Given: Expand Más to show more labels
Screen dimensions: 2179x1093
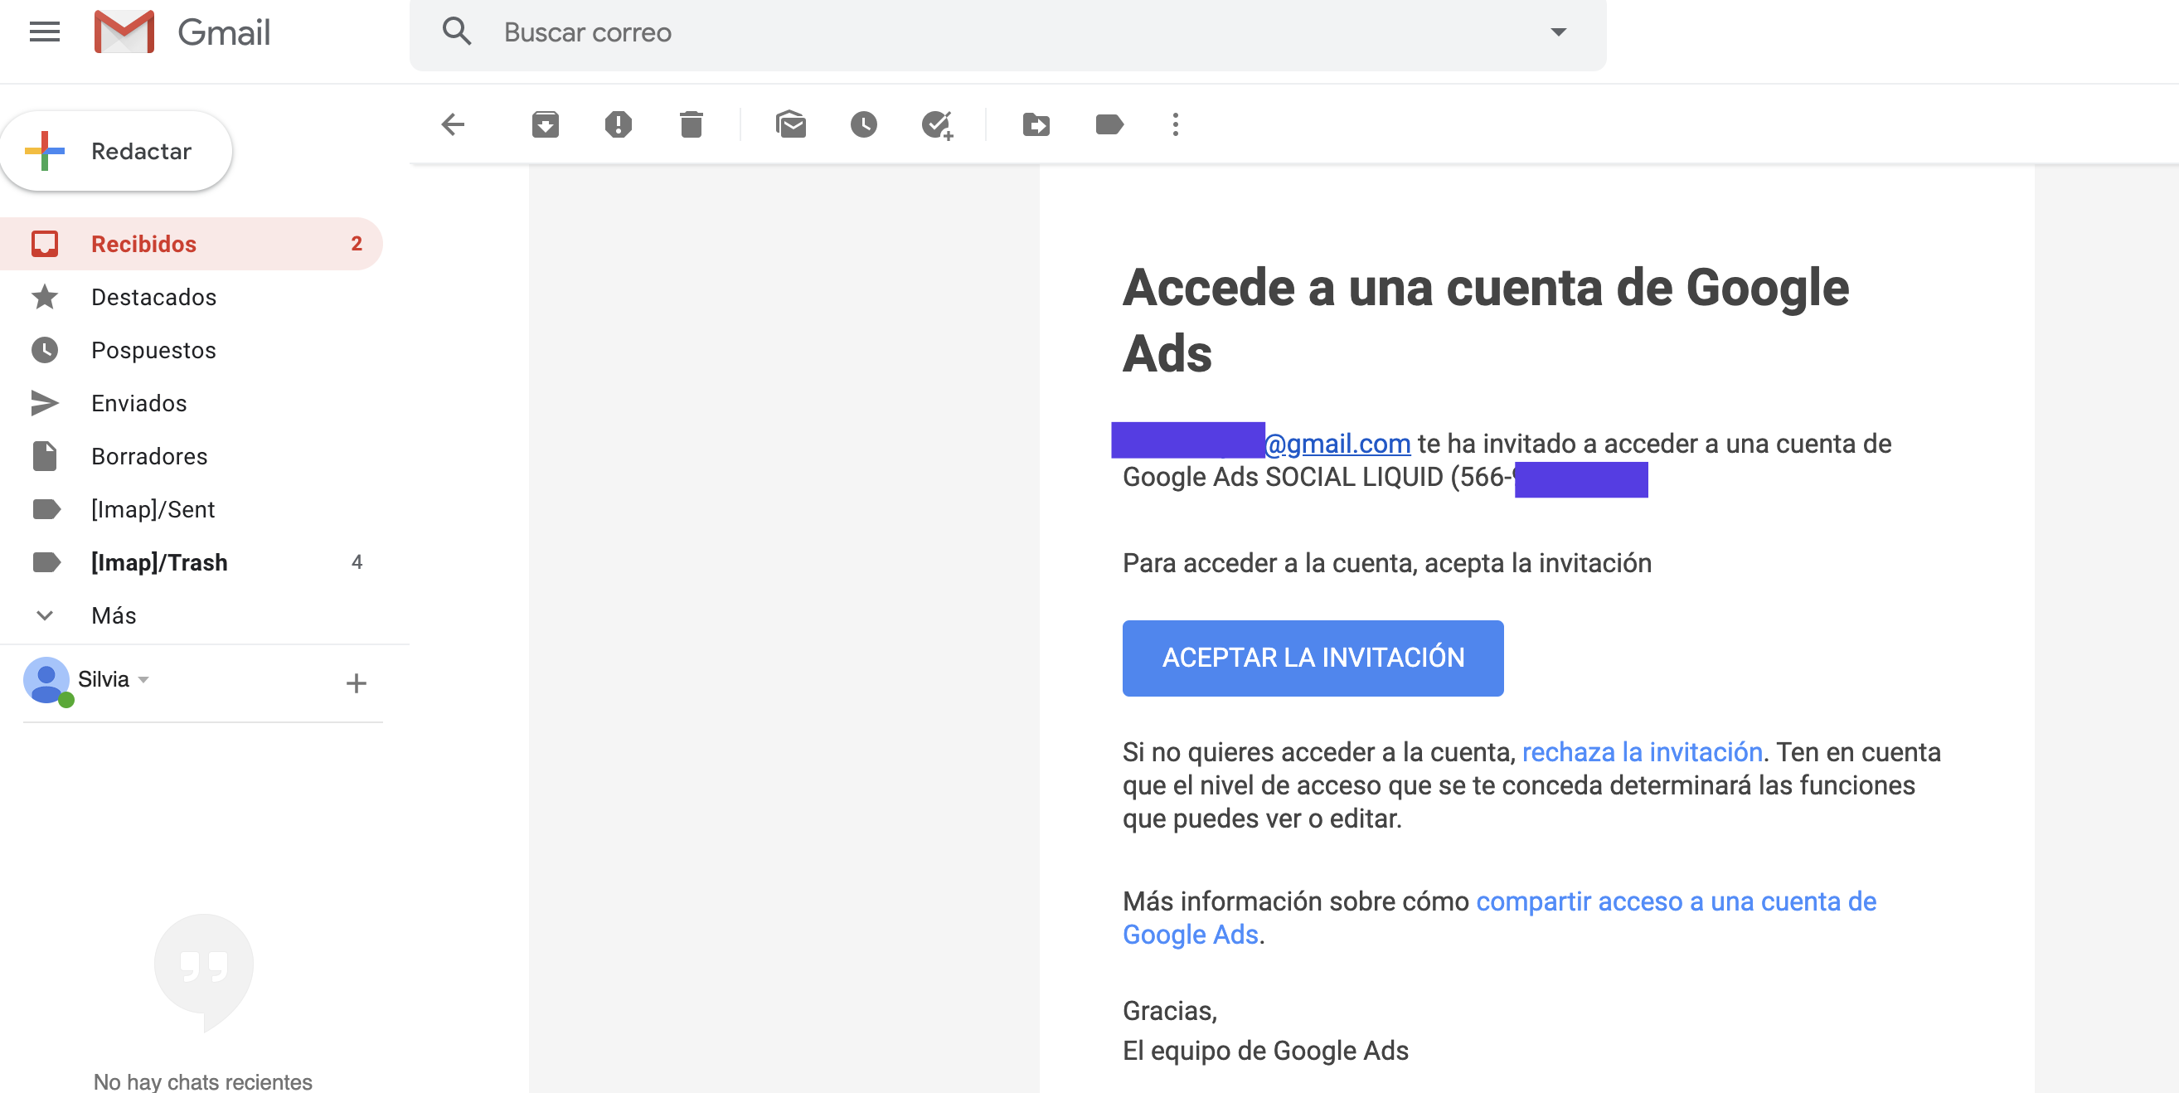Looking at the screenshot, I should pos(192,615).
